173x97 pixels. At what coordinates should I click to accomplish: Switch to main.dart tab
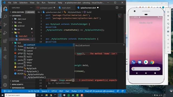tap(66, 8)
